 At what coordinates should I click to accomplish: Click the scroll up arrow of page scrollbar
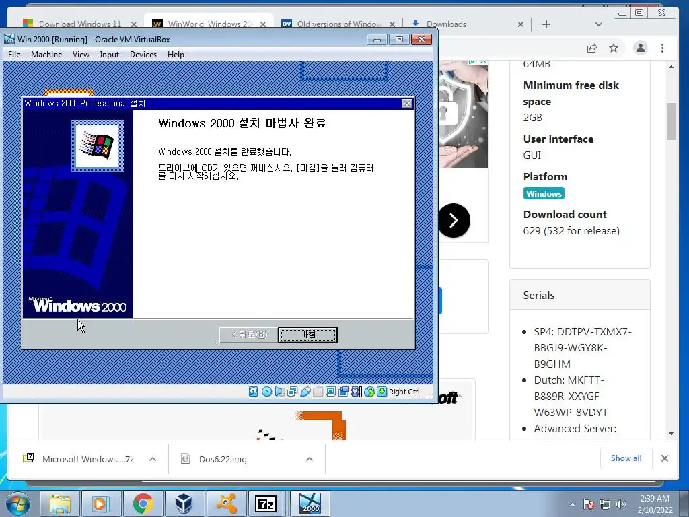tap(671, 67)
